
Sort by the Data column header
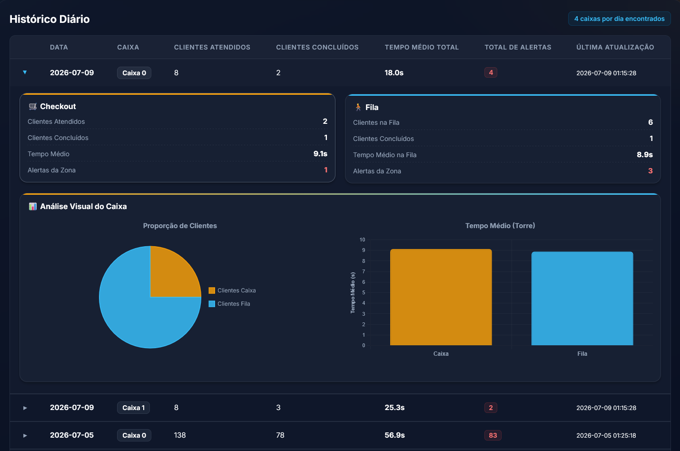pyautogui.click(x=59, y=47)
